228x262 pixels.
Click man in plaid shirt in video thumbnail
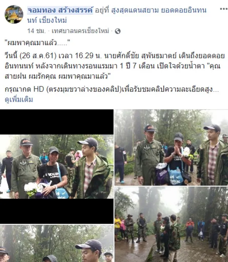tap(91, 169)
